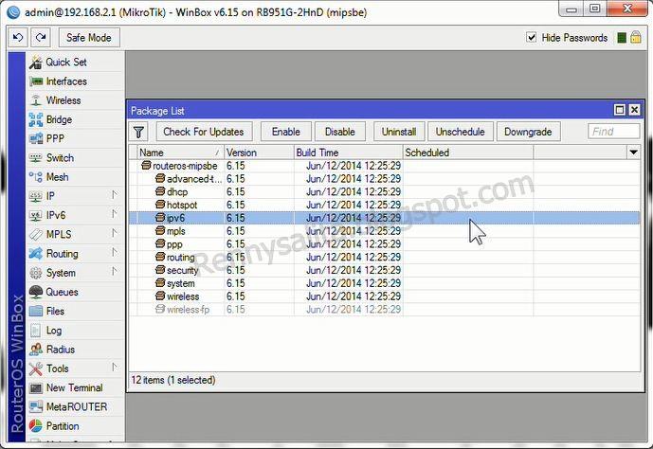
Task: Click the Downgrade button
Action: point(528,132)
